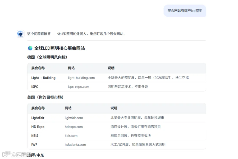Viewport: 238px width, 159px height.
Task: Open the ispc-expo.com website link
Action: click(79, 87)
